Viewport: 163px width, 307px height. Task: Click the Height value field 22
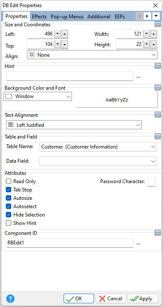pos(130,45)
